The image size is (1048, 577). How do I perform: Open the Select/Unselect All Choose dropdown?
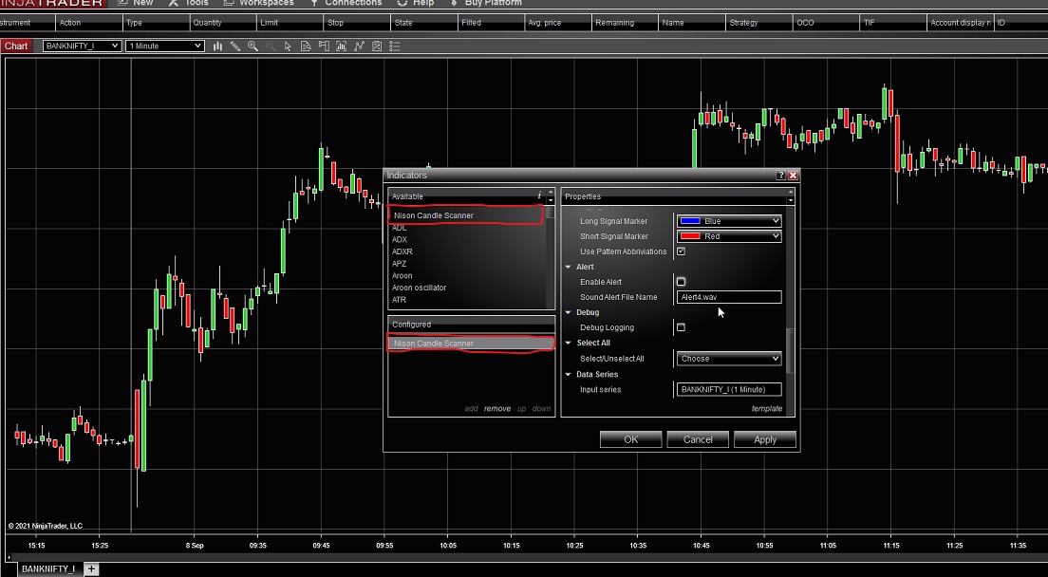click(728, 359)
